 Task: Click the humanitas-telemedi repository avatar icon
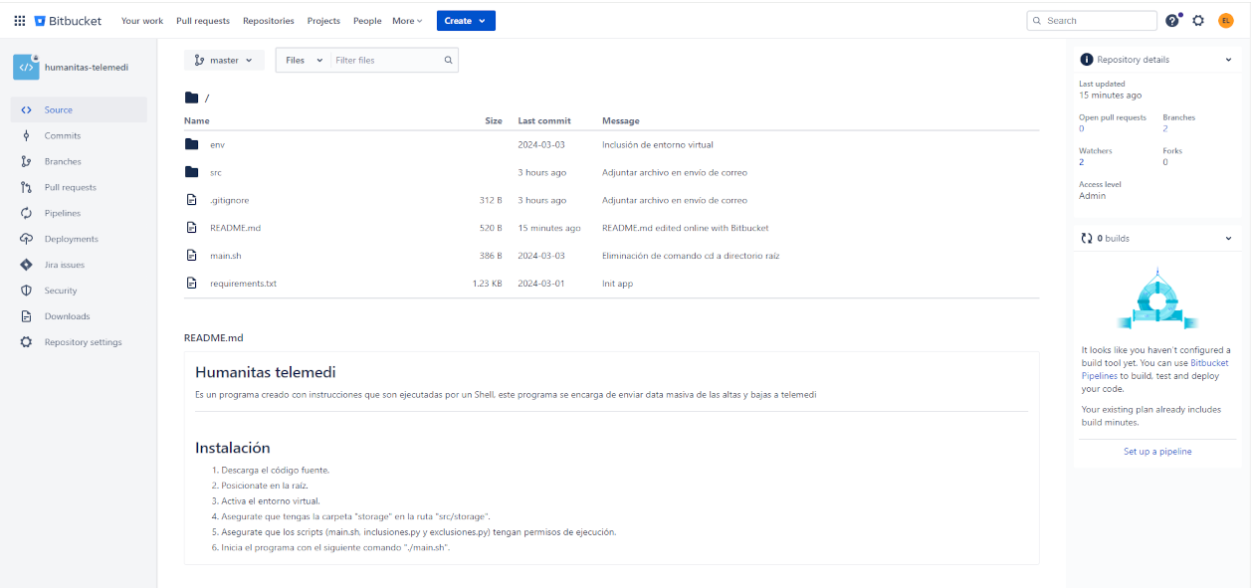point(26,68)
